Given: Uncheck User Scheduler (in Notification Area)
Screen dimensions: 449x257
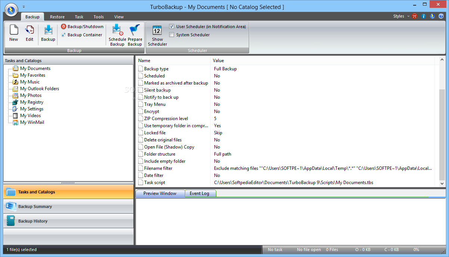Looking at the screenshot, I should pyautogui.click(x=172, y=27).
